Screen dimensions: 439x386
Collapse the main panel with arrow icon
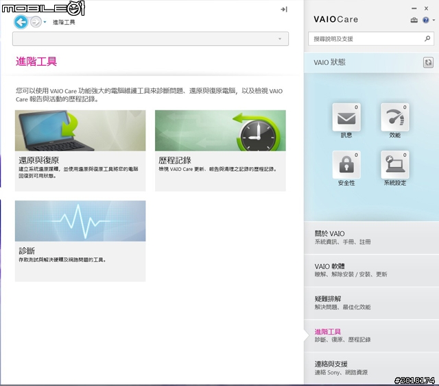tap(284, 9)
